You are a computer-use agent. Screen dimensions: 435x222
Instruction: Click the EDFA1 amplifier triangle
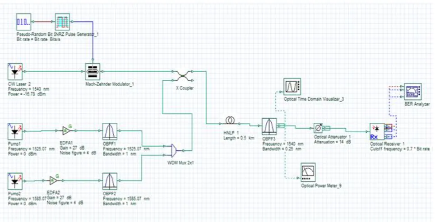pos(67,130)
